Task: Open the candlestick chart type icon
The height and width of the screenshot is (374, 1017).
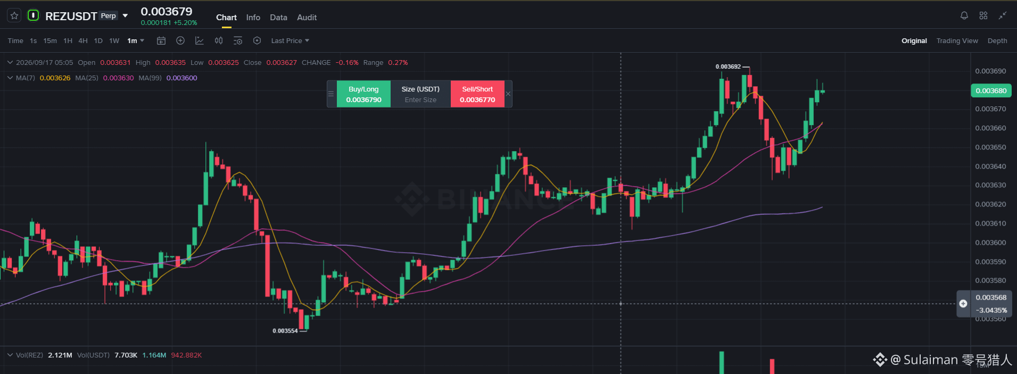Action: tap(219, 40)
